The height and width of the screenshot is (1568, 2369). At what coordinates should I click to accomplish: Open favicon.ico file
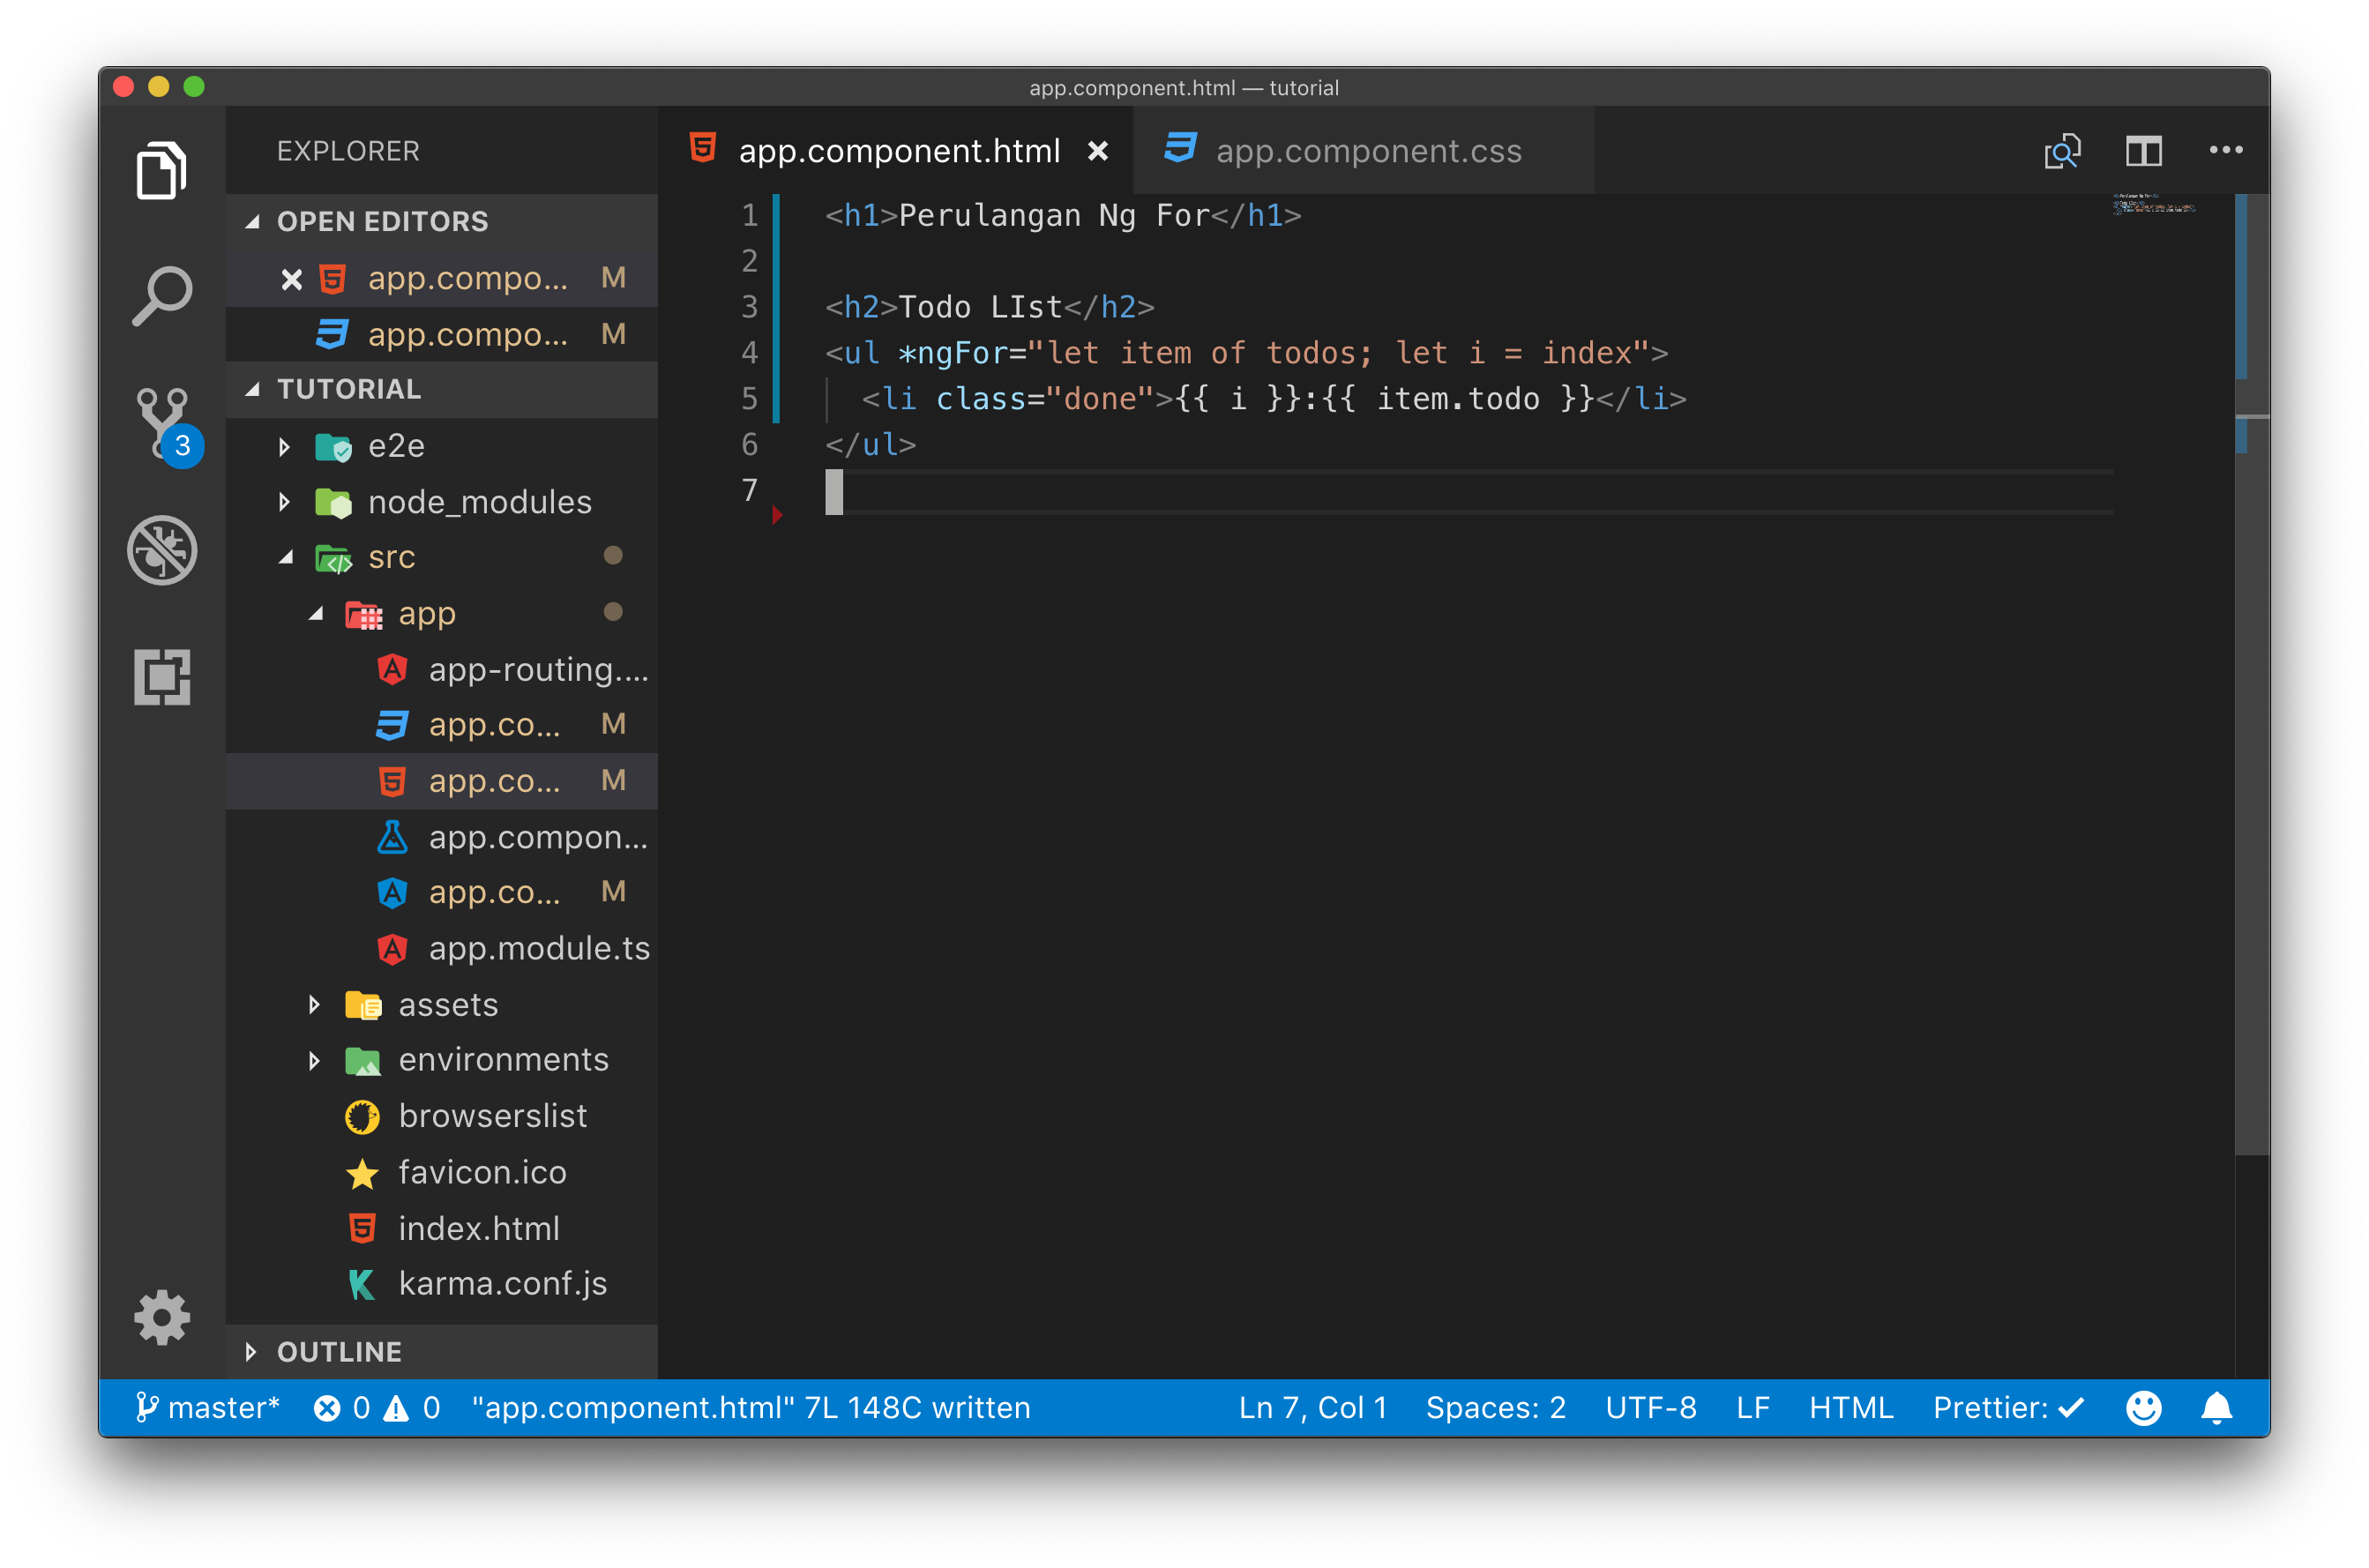pos(442,1172)
